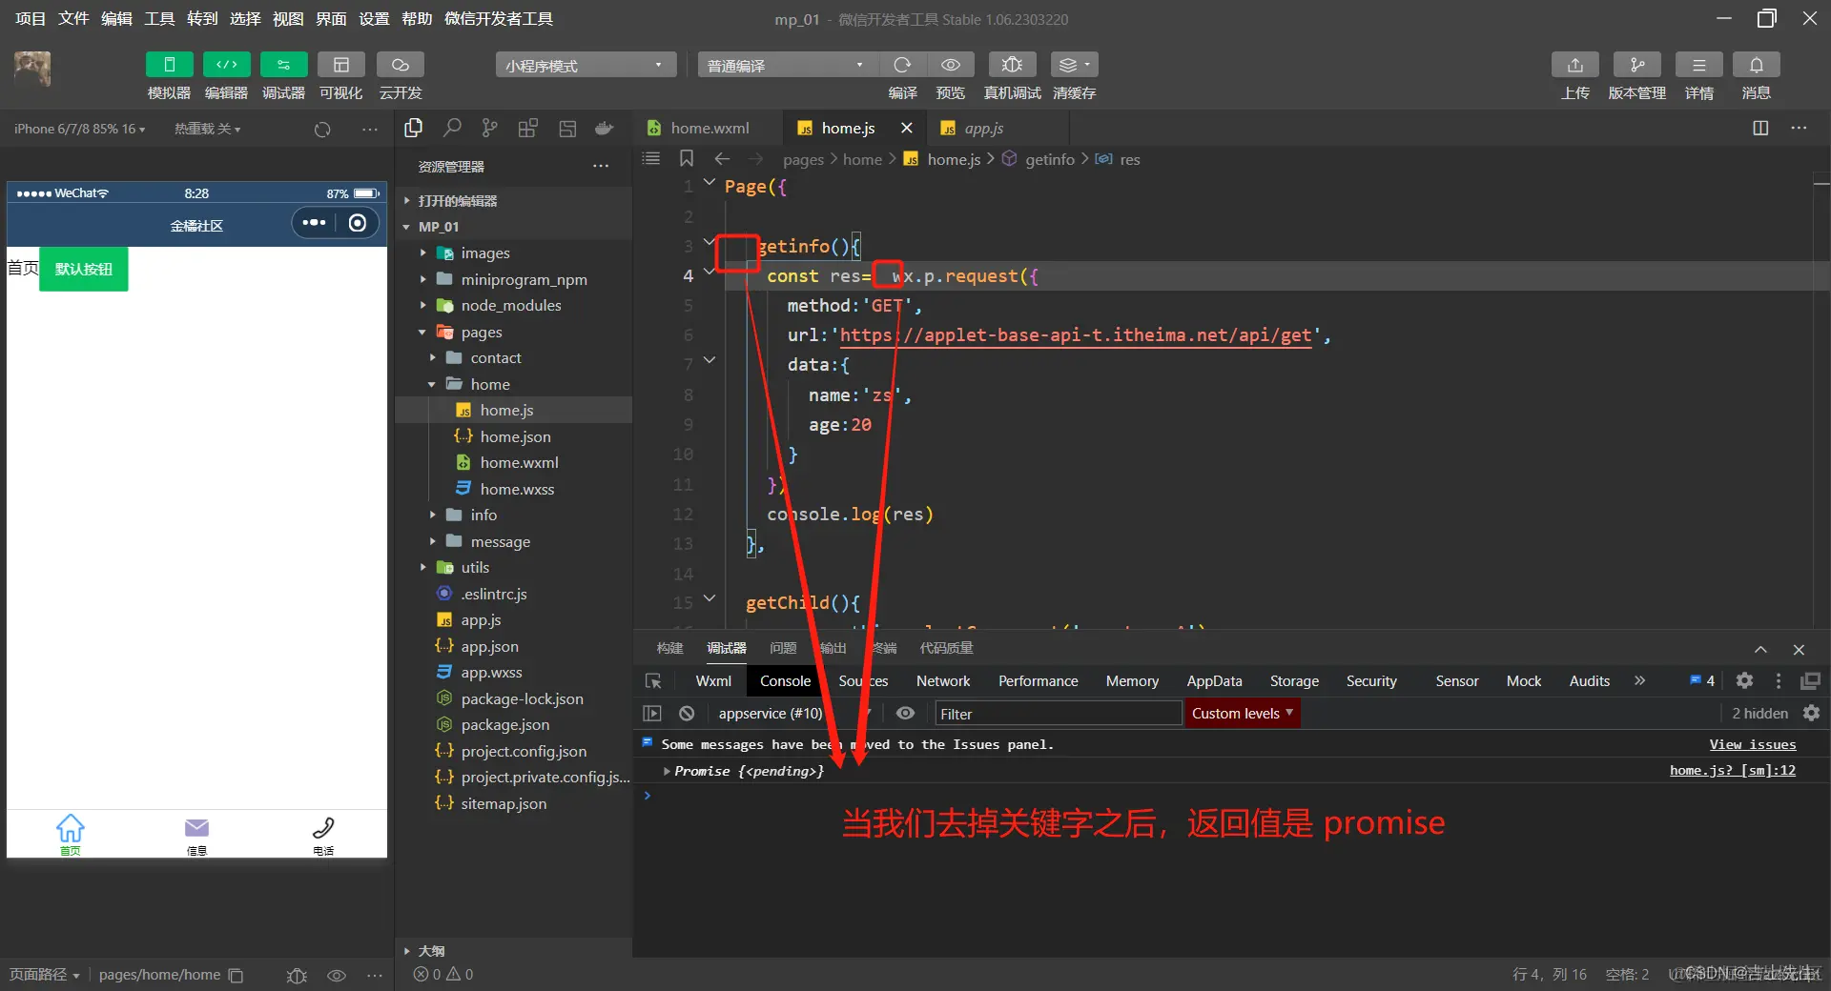The image size is (1831, 991).
Task: Toggle the 模拟器 simulator panel icon
Action: (168, 64)
